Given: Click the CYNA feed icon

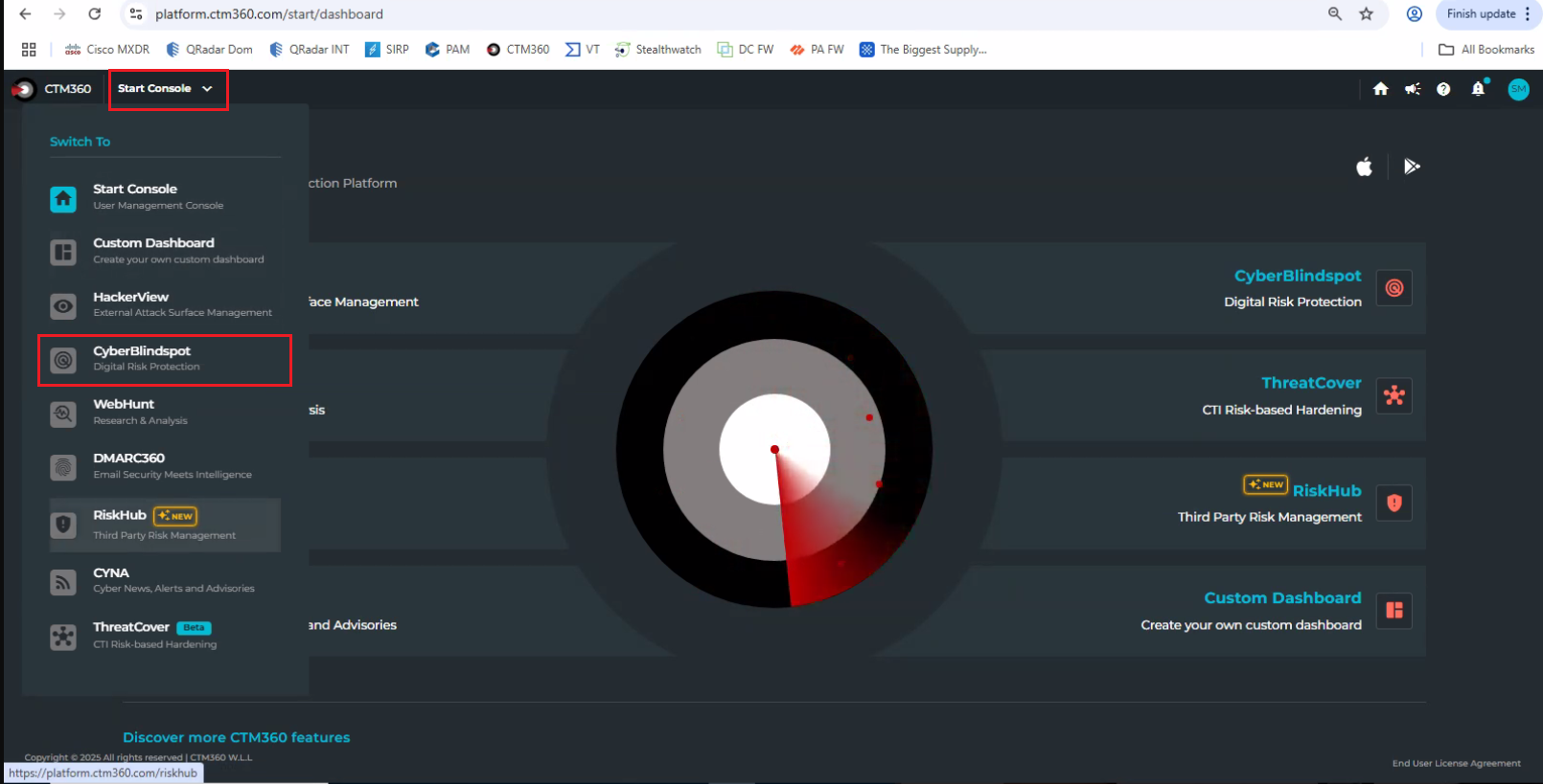Looking at the screenshot, I should [x=63, y=582].
